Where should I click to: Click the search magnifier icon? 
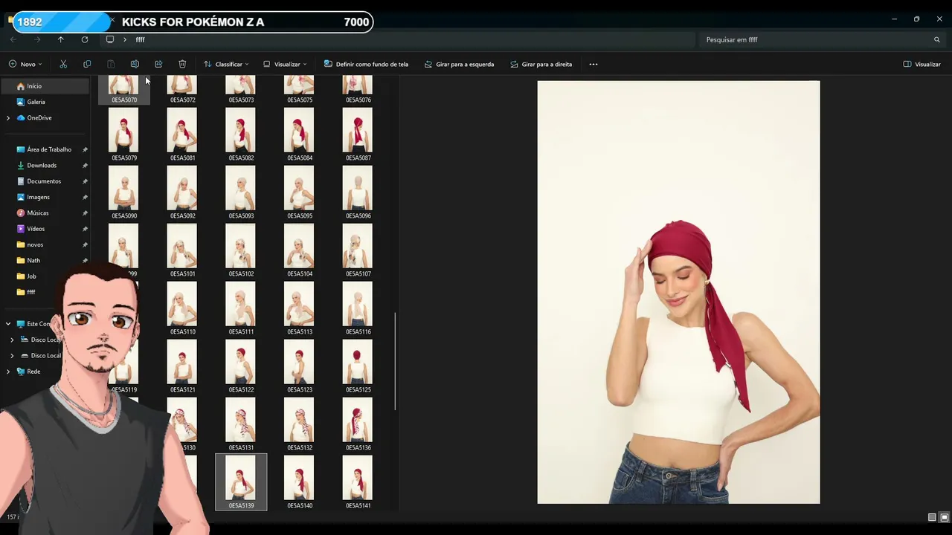pyautogui.click(x=937, y=39)
